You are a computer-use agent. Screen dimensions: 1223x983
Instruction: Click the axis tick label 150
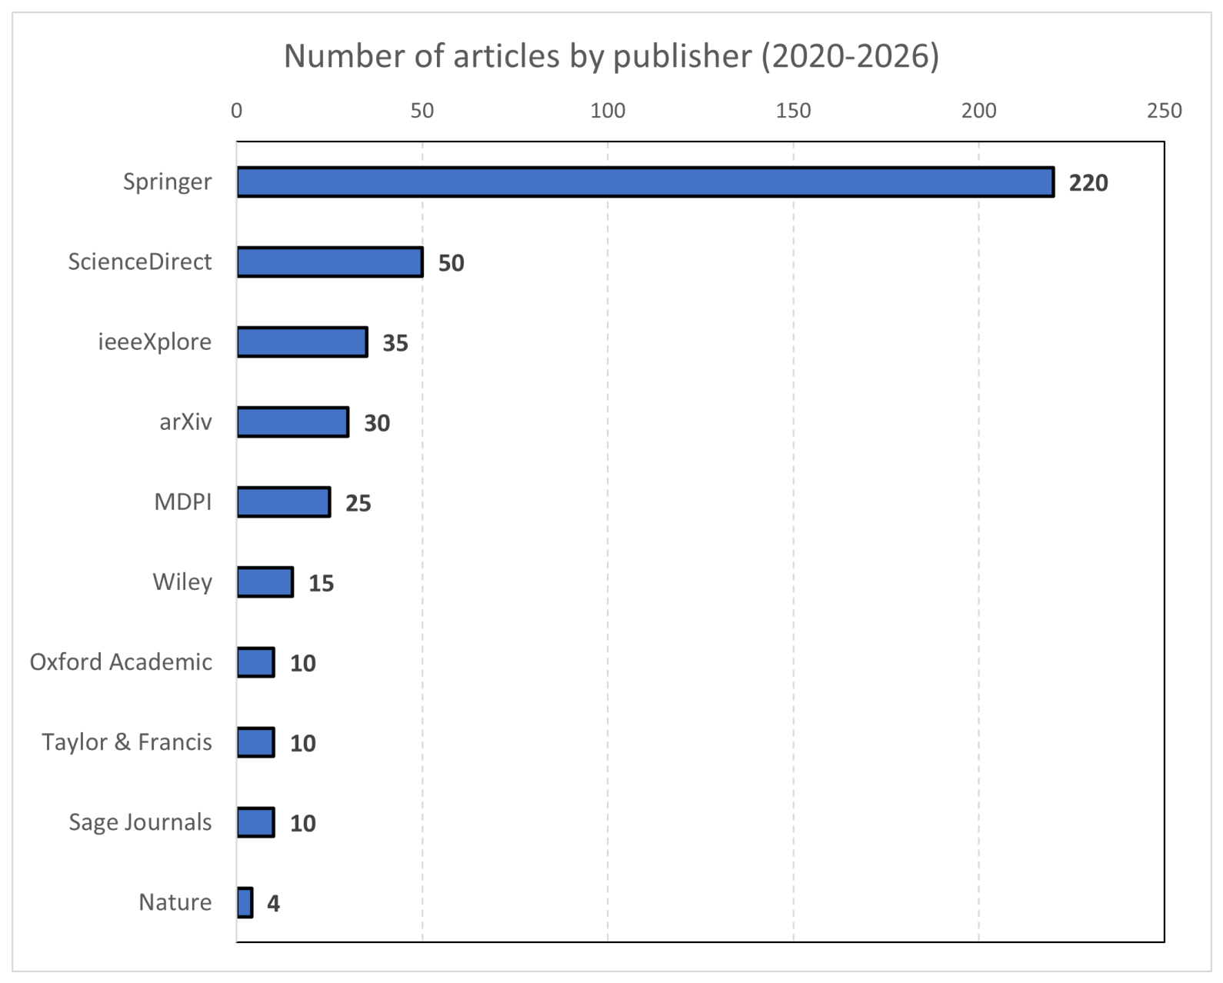click(793, 111)
